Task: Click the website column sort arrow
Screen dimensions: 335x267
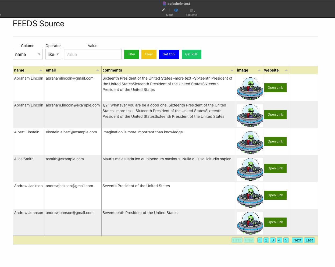Action: (286, 70)
